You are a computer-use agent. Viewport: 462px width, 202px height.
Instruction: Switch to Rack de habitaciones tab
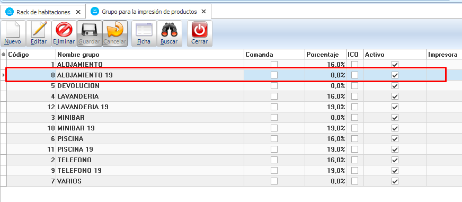click(43, 12)
